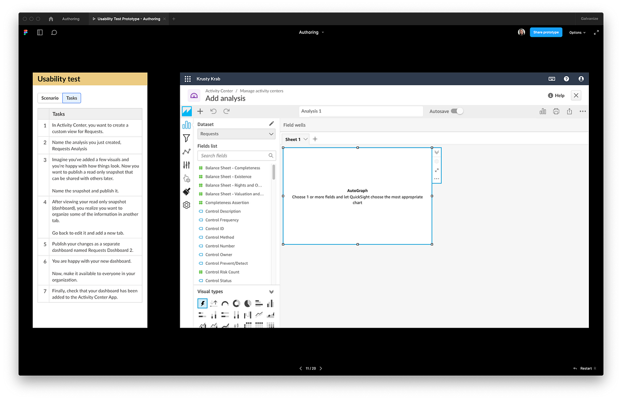Click the Add plus icon in toolbar

click(x=200, y=111)
